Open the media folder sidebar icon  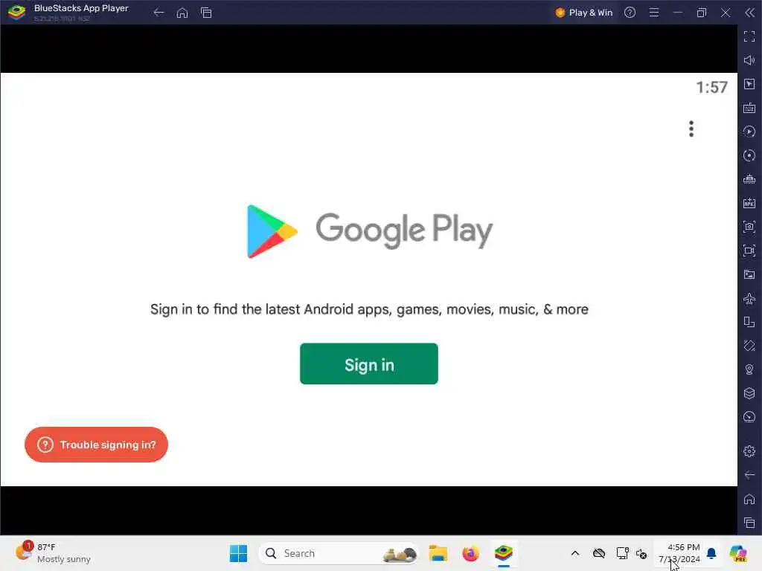(749, 274)
